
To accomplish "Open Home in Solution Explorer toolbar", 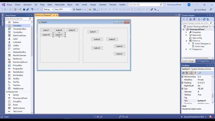I will [190, 19].
